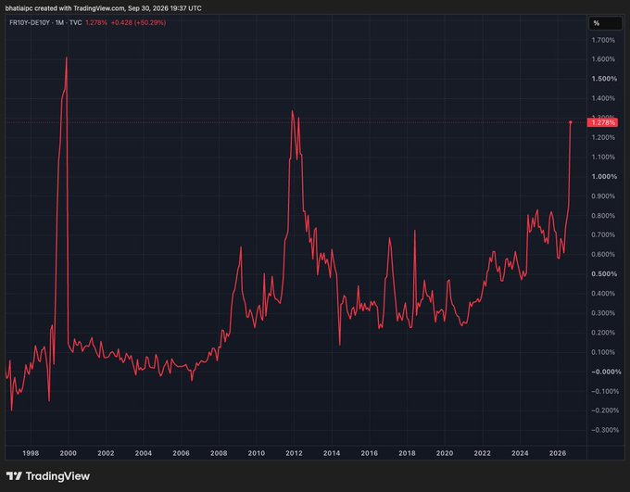This screenshot has width=630, height=492.
Task: Click the +0.428 (+50.29%) change text
Action: point(138,22)
